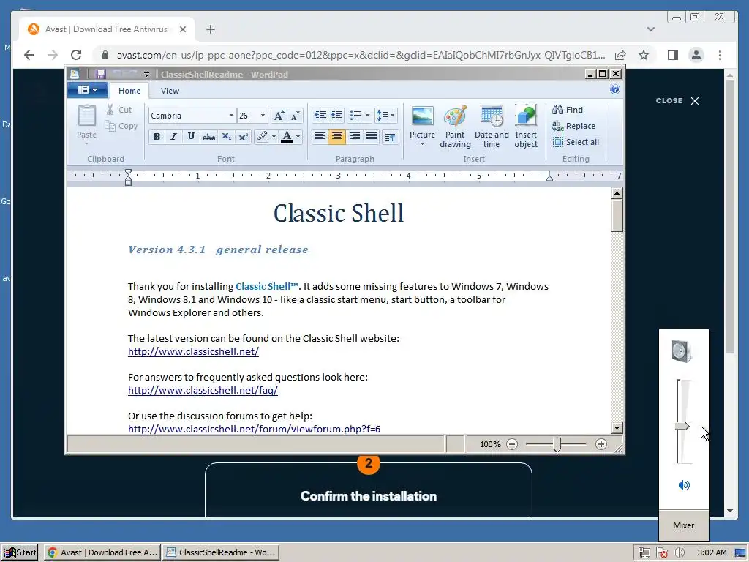Image resolution: width=749 pixels, height=562 pixels.
Task: Zoom out with the minus button in WordPad
Action: click(512, 444)
